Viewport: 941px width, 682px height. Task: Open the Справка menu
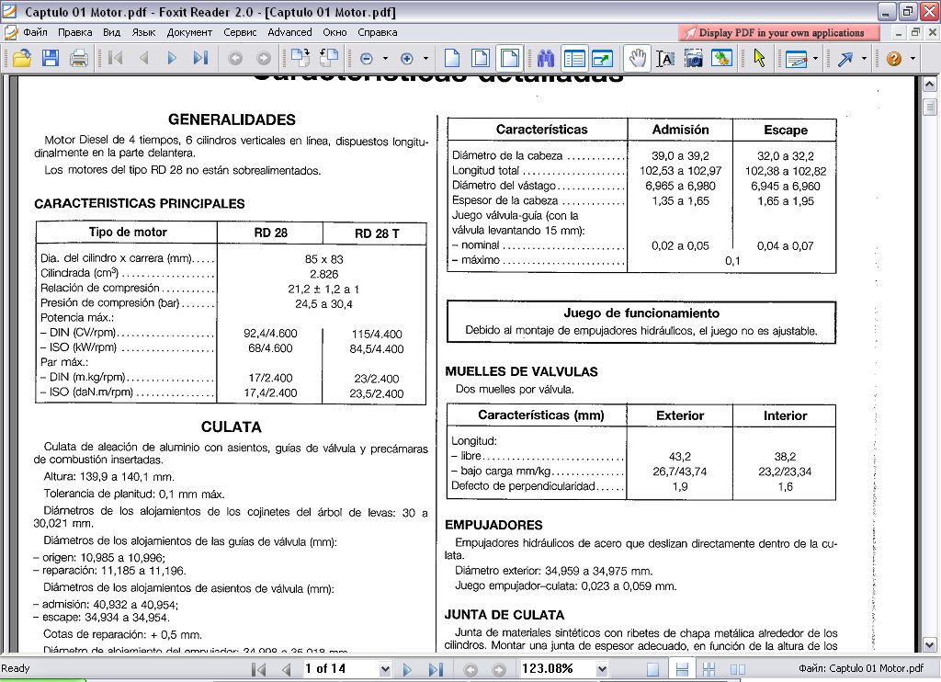378,32
